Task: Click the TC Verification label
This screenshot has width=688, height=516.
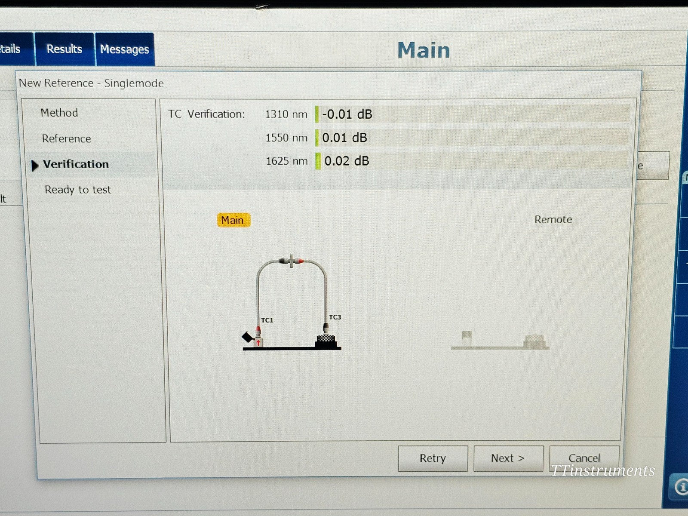Action: click(x=206, y=114)
